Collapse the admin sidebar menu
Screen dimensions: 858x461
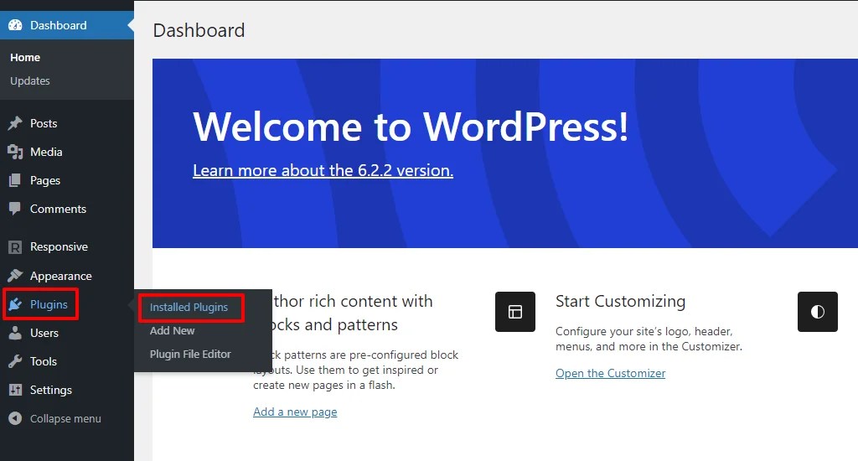click(67, 418)
